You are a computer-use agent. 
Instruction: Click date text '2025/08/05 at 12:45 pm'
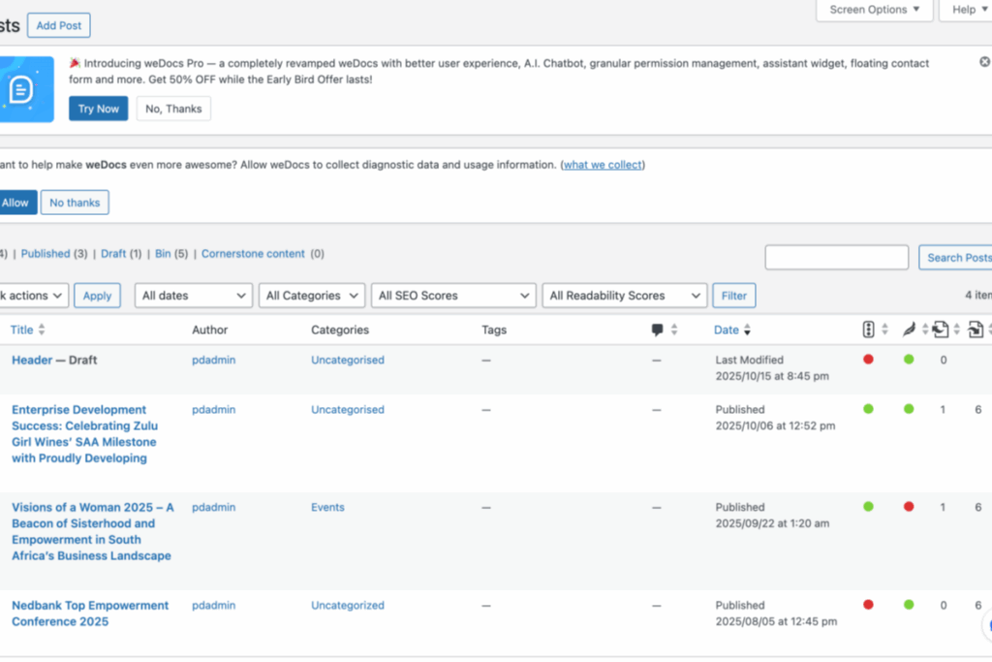pyautogui.click(x=776, y=621)
